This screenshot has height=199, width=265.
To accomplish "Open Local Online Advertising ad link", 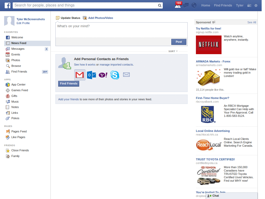I will (x=213, y=131).
